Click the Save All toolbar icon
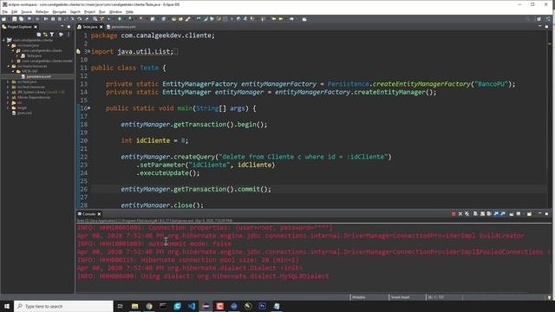 click(x=21, y=19)
